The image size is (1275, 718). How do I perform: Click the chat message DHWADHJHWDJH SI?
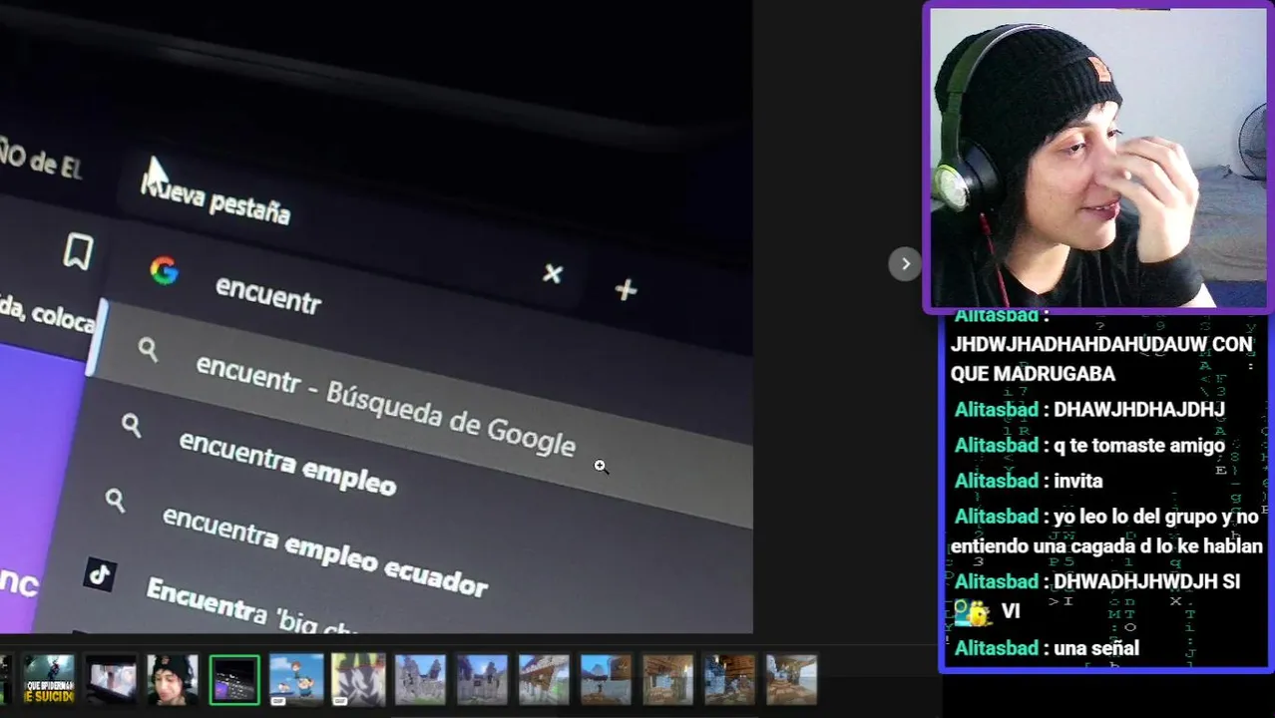click(x=1146, y=581)
